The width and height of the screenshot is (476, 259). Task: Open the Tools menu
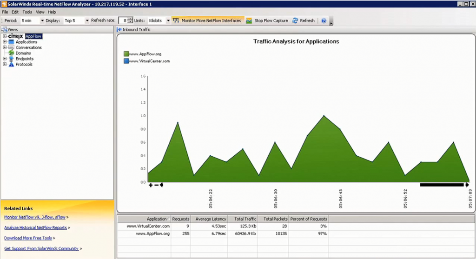(x=27, y=12)
